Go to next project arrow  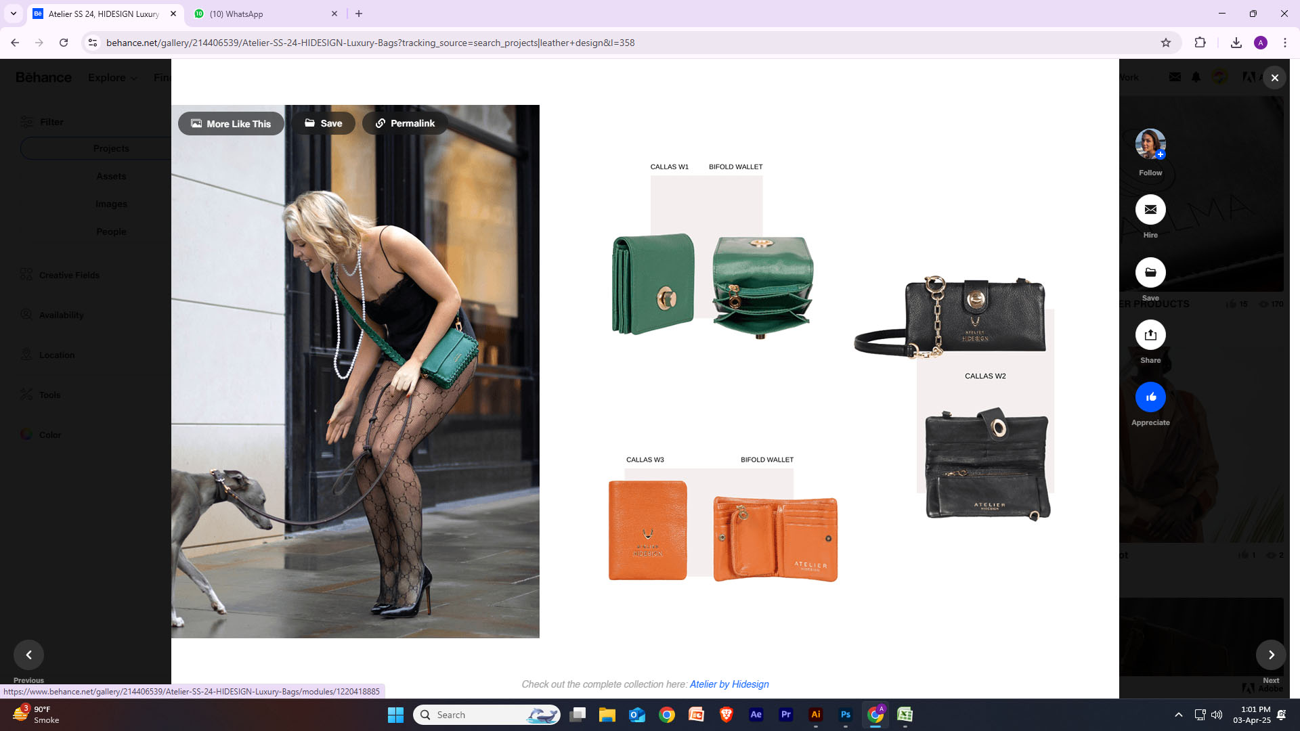pos(1271,655)
